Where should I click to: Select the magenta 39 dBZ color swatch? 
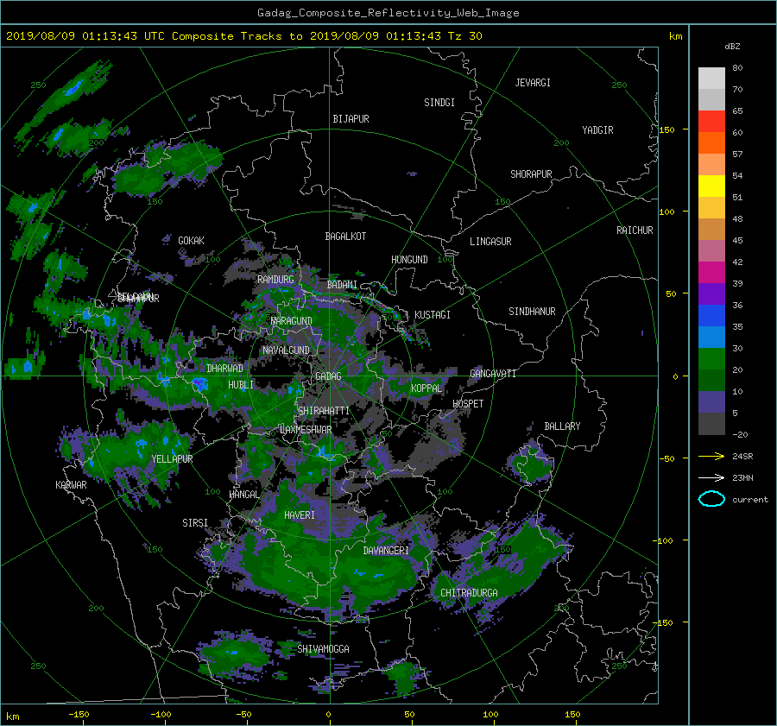(711, 273)
